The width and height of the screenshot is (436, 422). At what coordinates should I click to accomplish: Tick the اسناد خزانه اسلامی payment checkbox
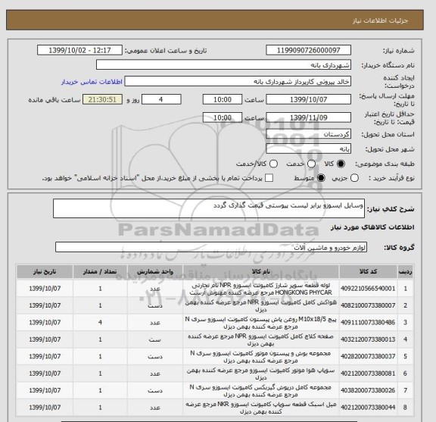(269, 178)
